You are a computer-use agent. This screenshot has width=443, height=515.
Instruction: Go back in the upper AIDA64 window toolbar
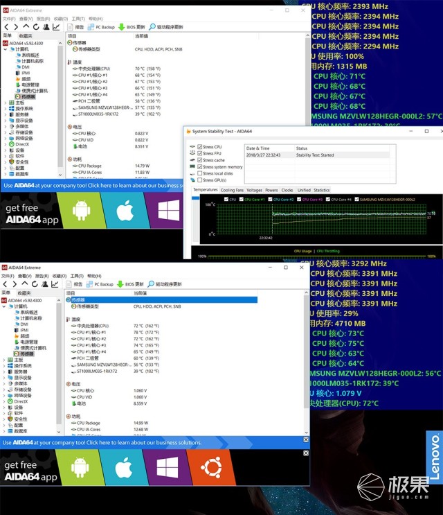coord(6,27)
